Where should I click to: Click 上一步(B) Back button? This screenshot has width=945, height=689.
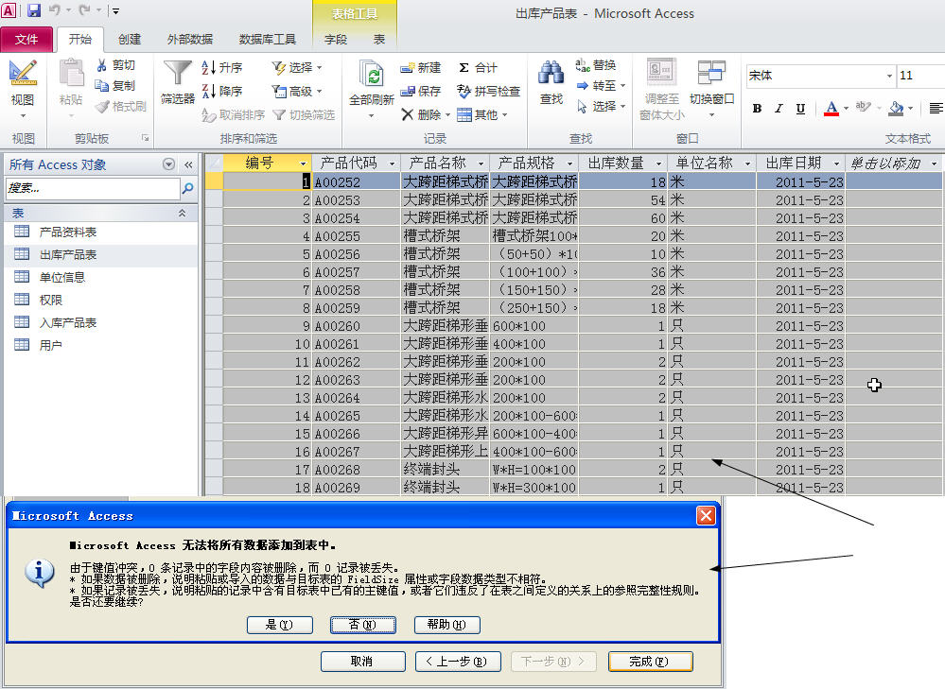[x=458, y=662]
